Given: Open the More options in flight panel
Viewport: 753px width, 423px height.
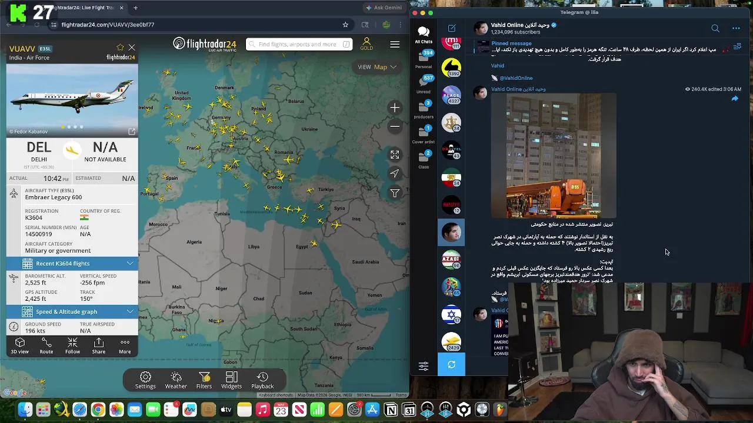Looking at the screenshot, I should (x=125, y=346).
